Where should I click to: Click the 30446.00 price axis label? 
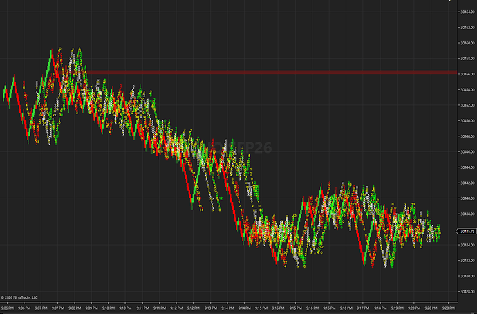coord(467,152)
